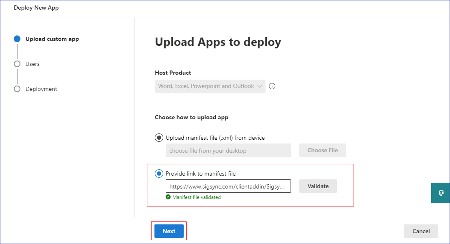Go to the Upload custom app step label
Viewport: 450px width, 244px height.
tap(52, 39)
